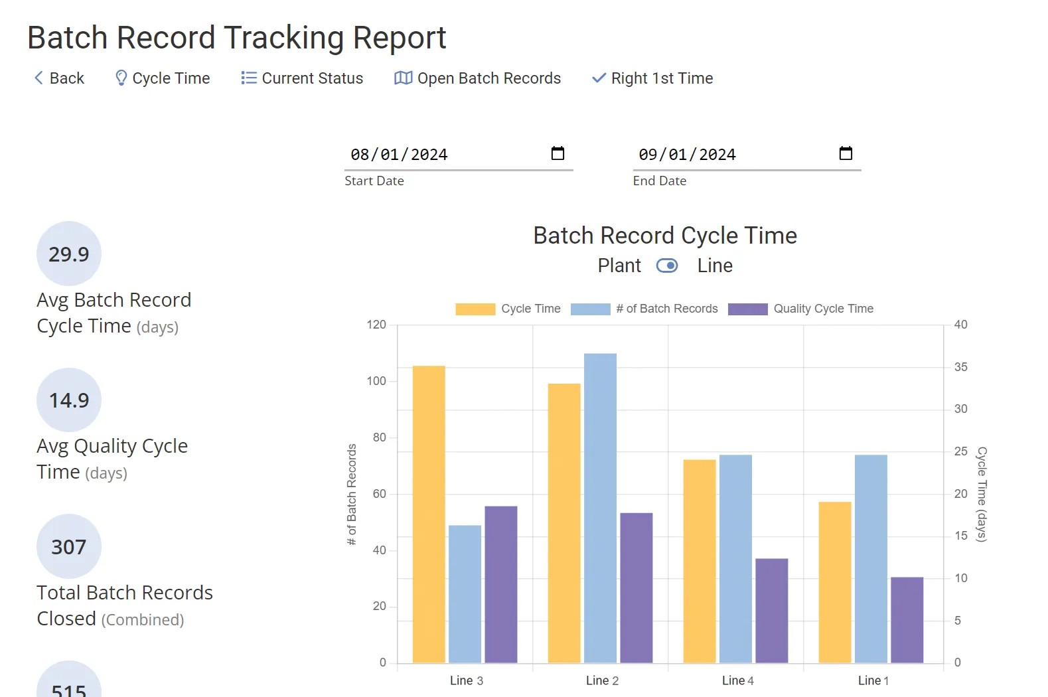Hide Cycle Time series via legend swatch
The image size is (1048, 697).
(x=475, y=309)
